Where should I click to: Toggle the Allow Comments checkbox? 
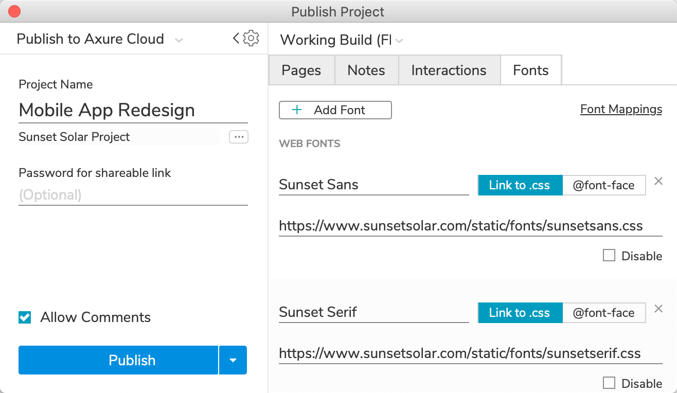point(25,317)
